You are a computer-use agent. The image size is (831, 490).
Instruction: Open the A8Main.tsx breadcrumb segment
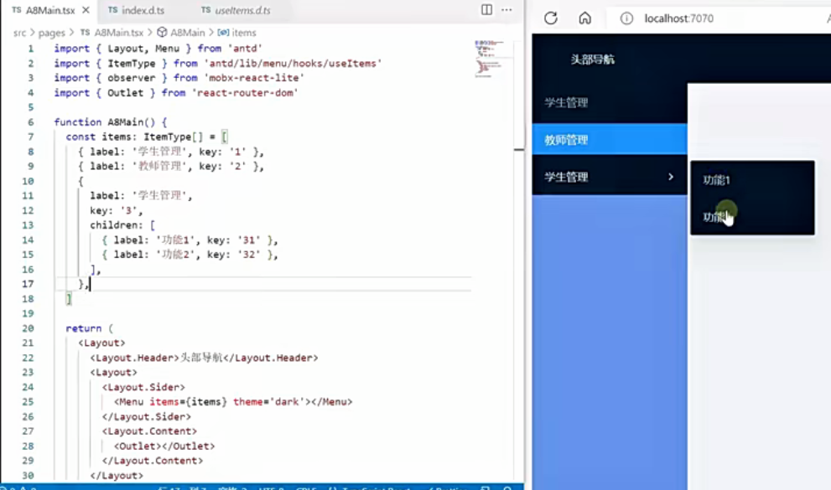[x=119, y=33]
